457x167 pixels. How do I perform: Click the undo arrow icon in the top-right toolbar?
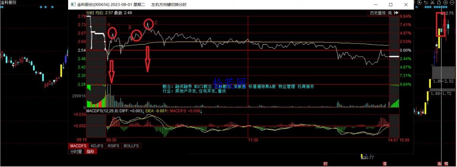[426, 2]
